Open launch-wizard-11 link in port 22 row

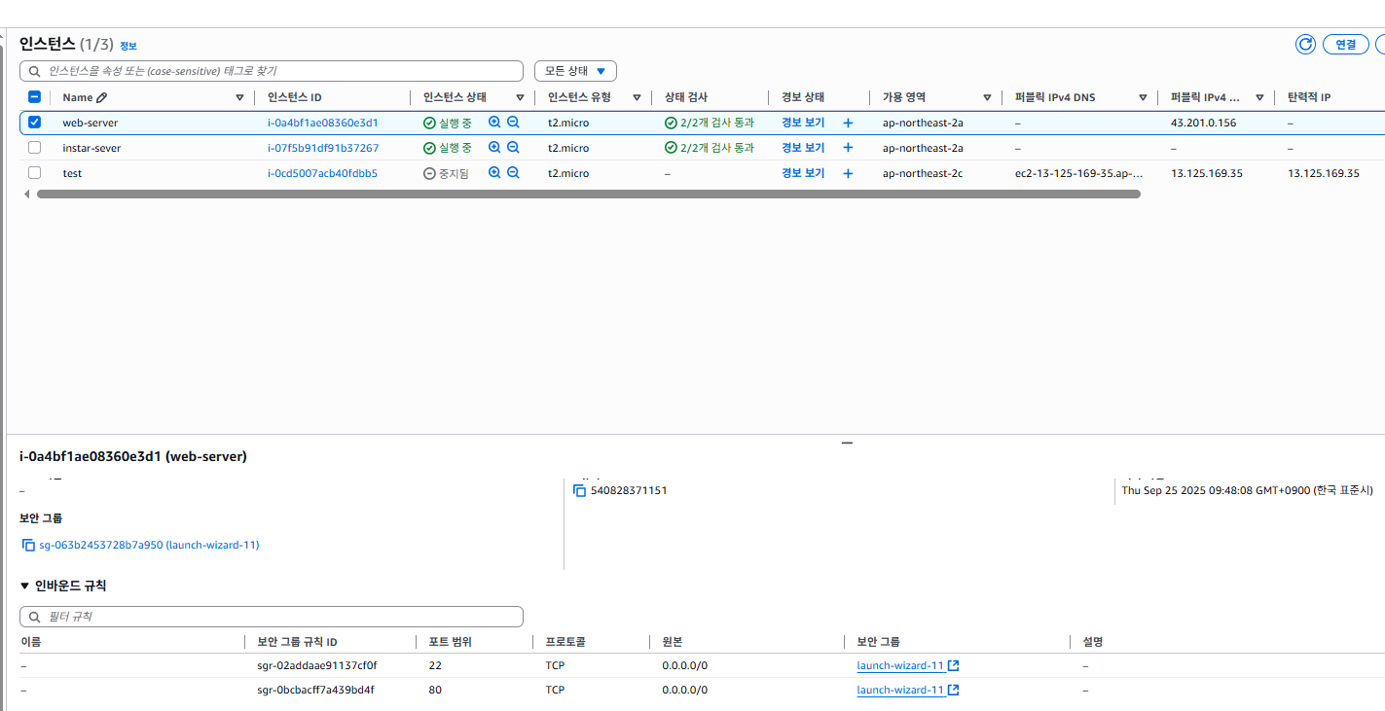click(x=900, y=665)
